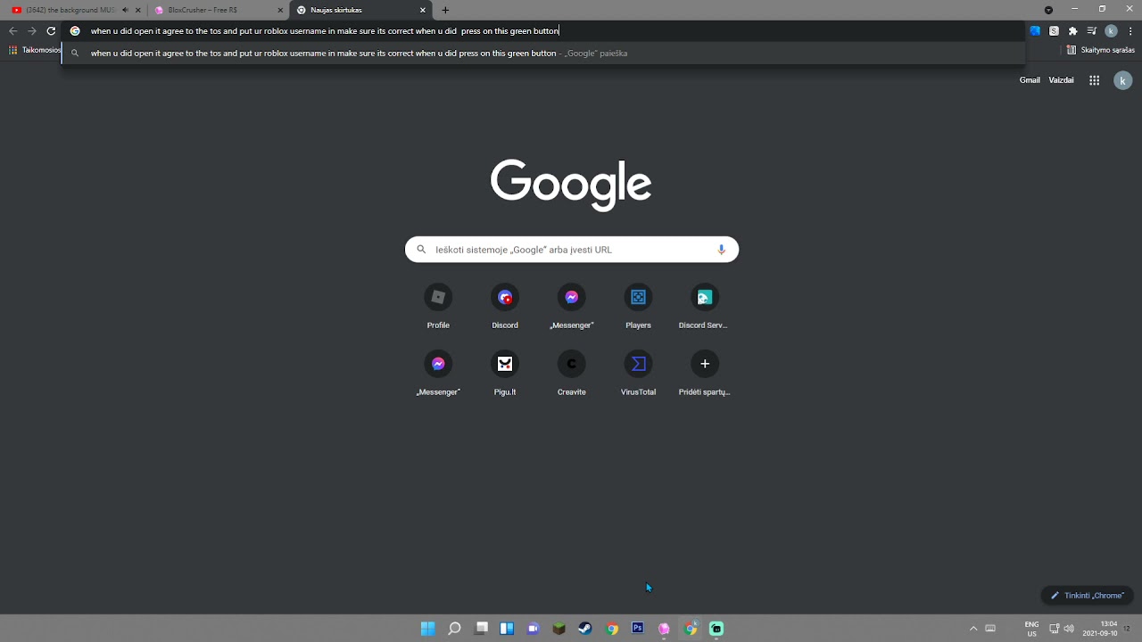Screen dimensions: 1142x642
Task: Open the Discord Serv... shortcut
Action: click(704, 308)
